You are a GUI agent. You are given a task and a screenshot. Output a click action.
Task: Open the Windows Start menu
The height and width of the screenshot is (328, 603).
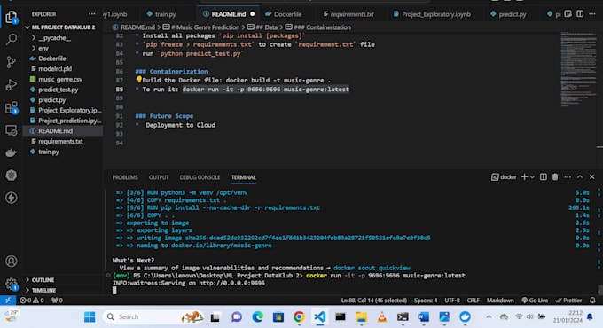90,316
